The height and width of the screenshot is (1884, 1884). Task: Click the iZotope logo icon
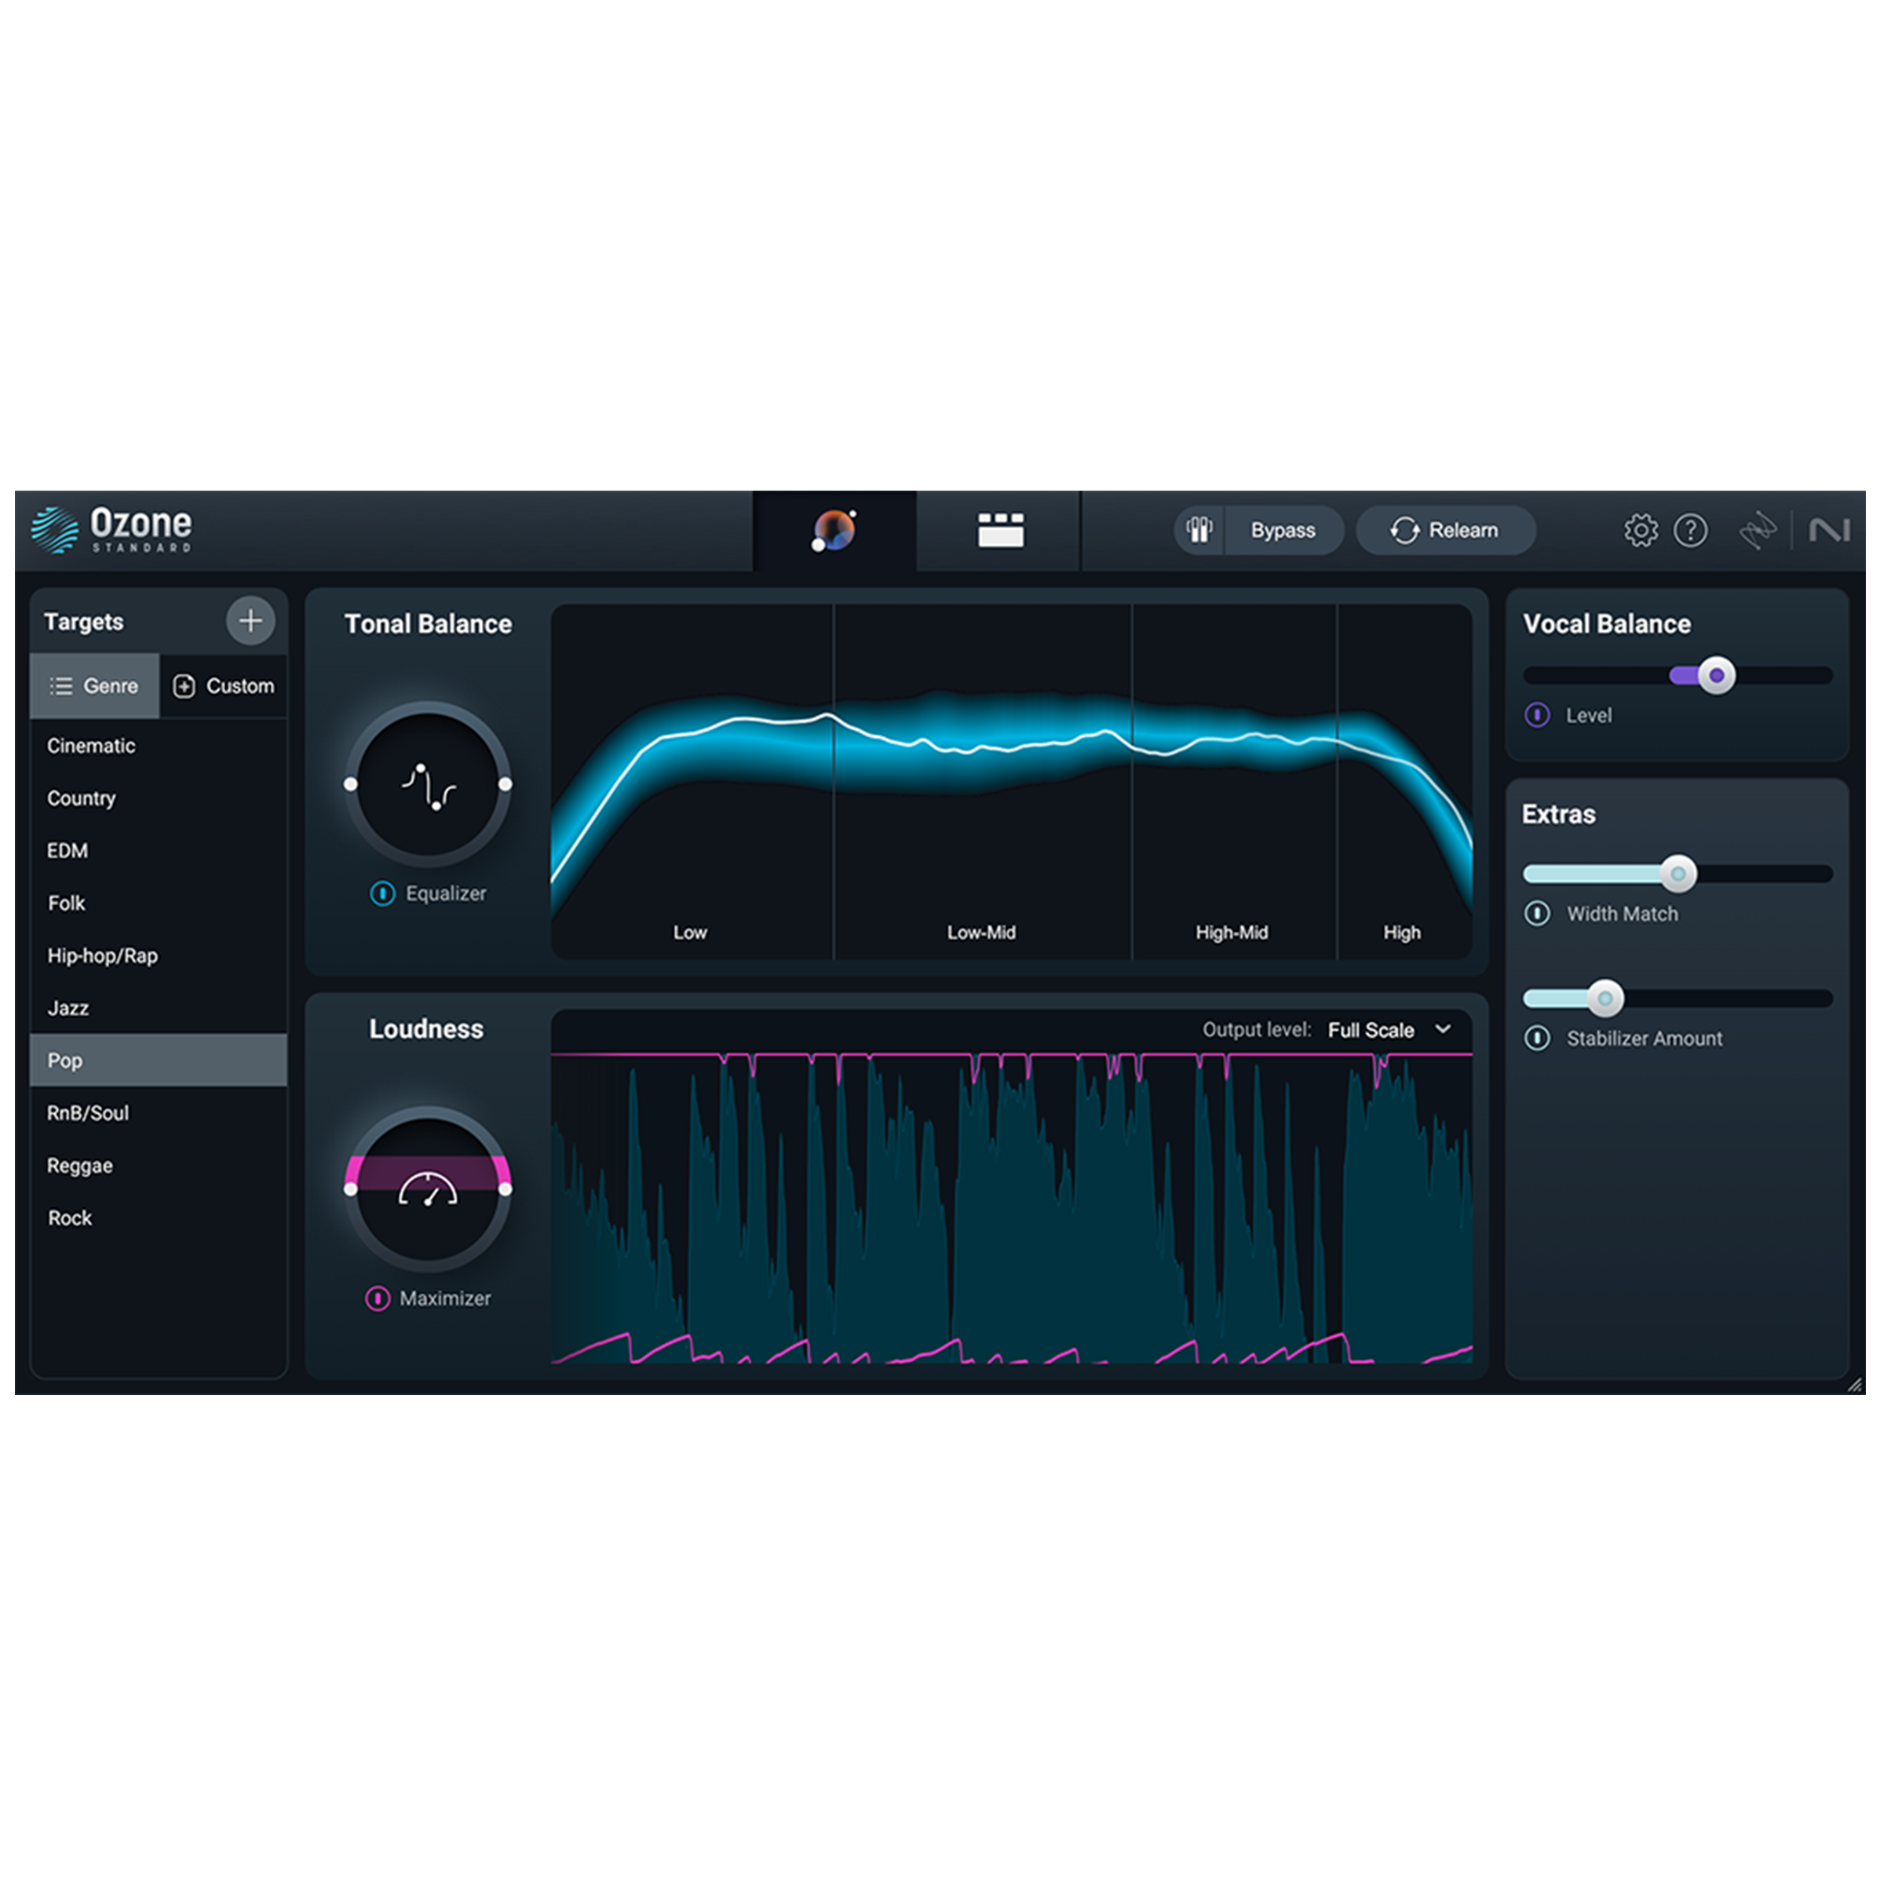(x=1758, y=531)
